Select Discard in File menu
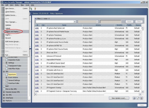The image size is (149, 108). point(8,38)
